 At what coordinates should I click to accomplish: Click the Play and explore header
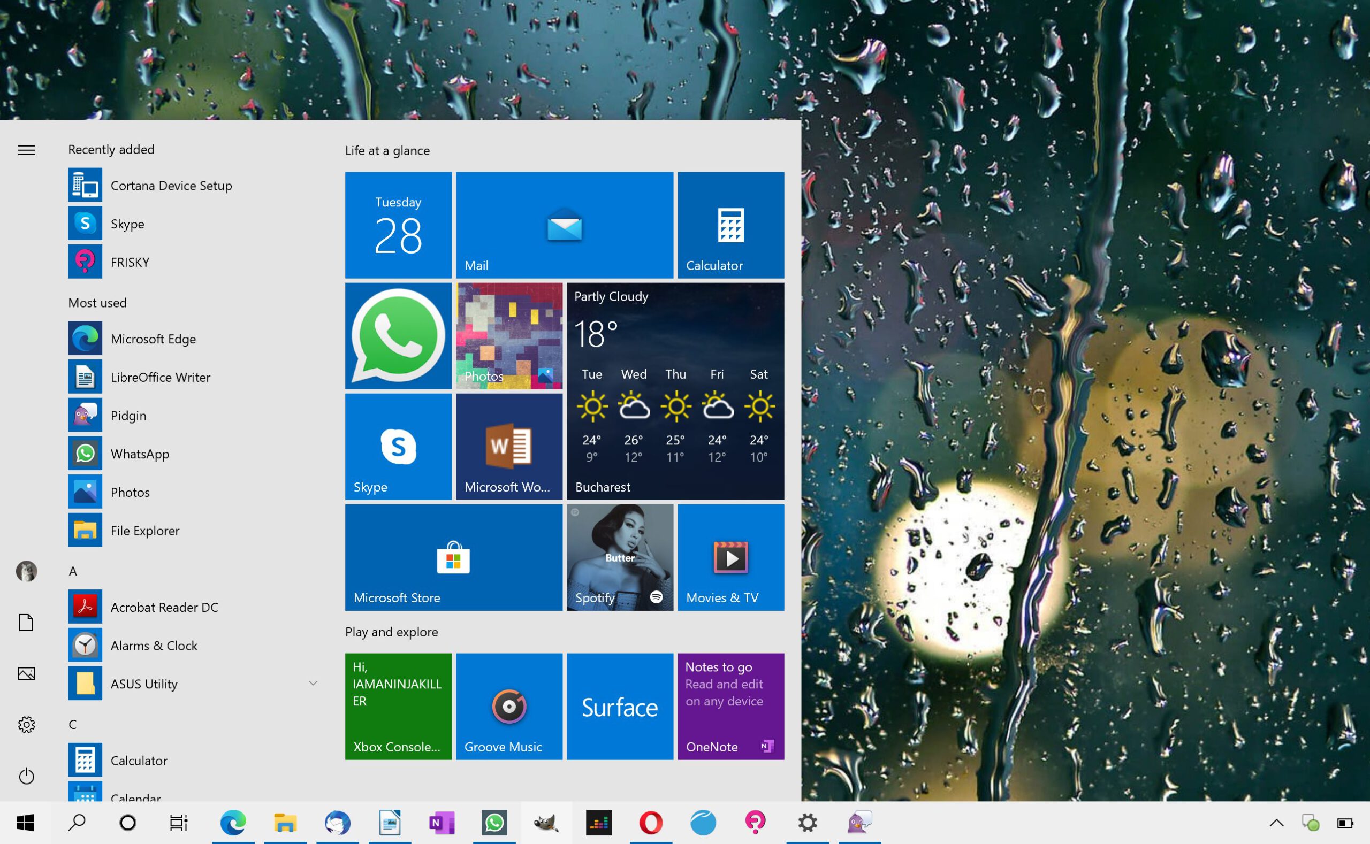(x=392, y=632)
